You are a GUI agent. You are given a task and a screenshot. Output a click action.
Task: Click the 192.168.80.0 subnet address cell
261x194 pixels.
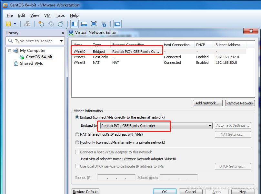coord(226,63)
